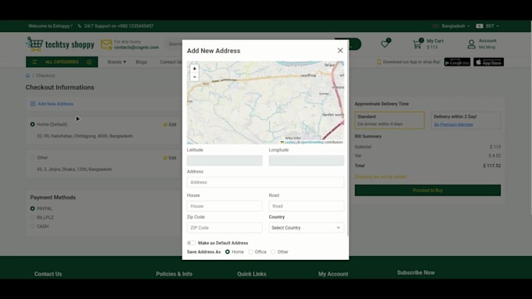Viewport: 532px width, 299px height.
Task: Select Home for Save Address As
Action: pos(228,251)
